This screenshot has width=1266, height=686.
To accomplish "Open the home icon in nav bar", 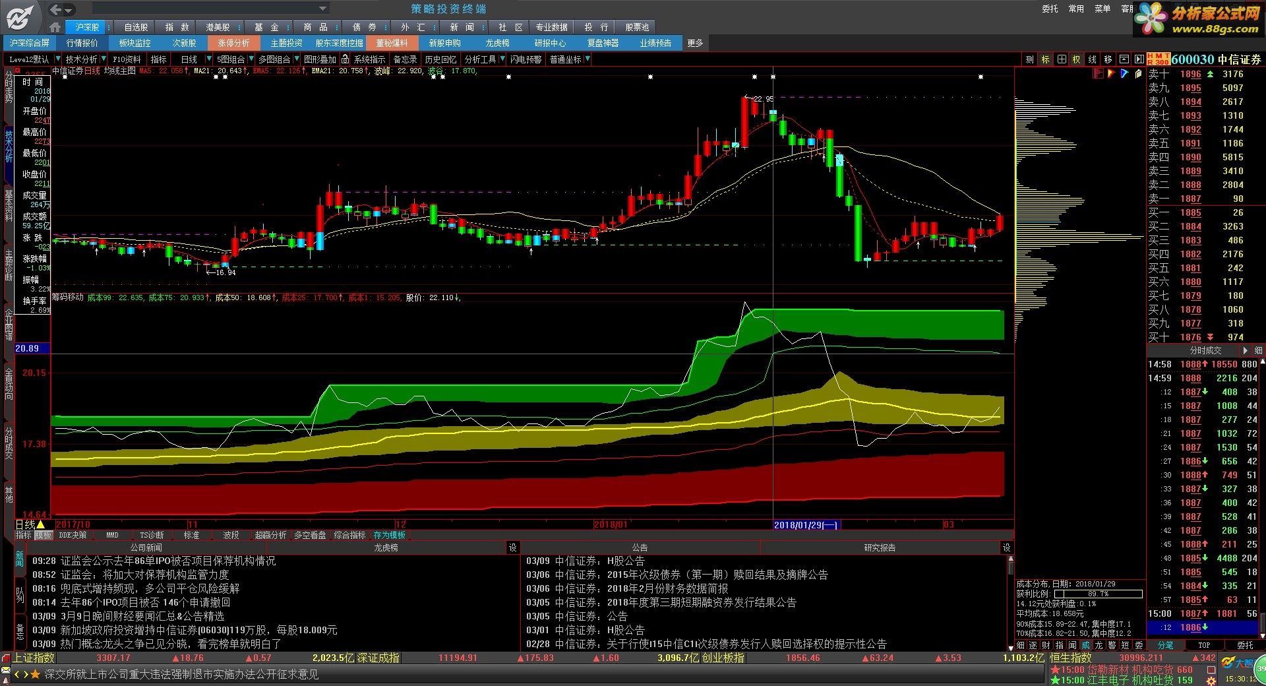I will coord(55,27).
